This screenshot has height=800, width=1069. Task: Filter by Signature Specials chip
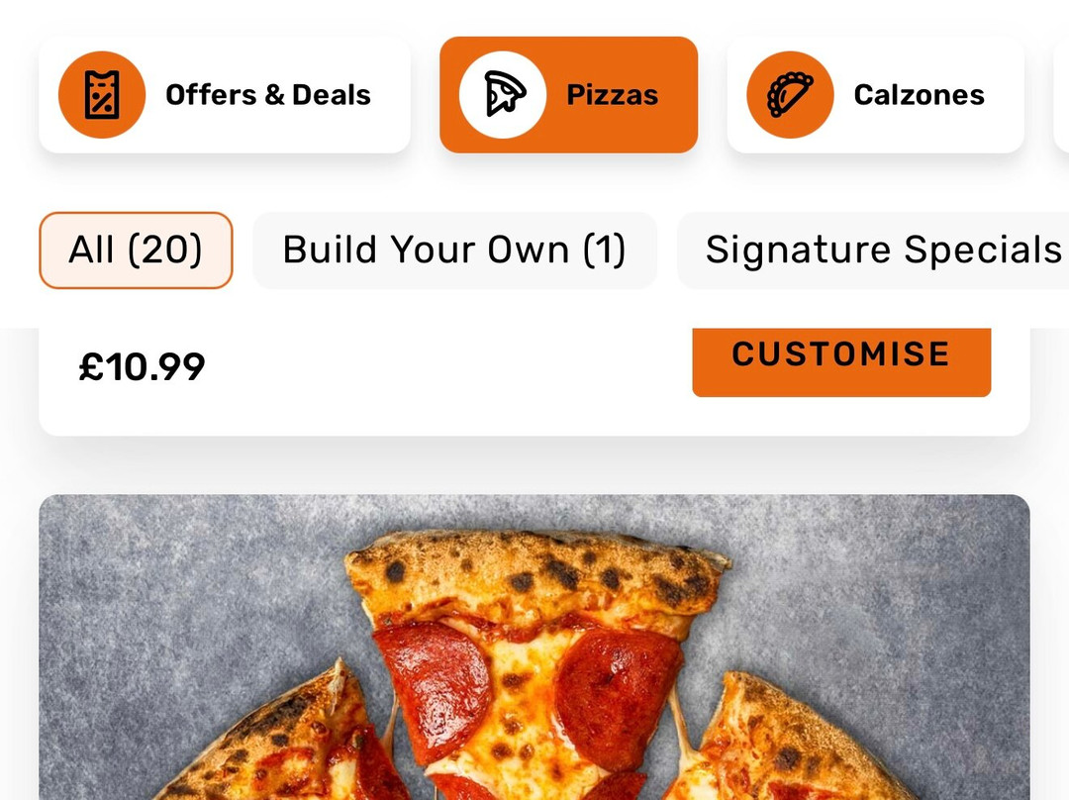pos(873,250)
